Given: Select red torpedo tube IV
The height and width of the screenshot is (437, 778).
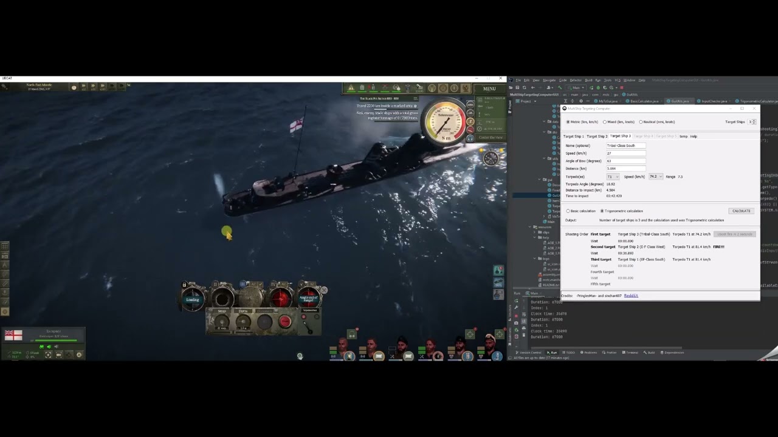Looking at the screenshot, I should click(280, 299).
